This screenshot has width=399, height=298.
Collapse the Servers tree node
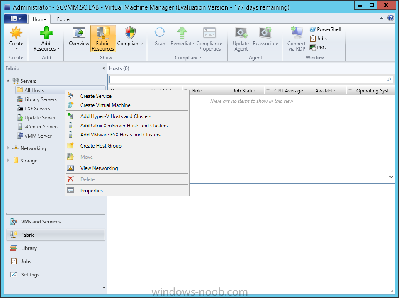click(8, 80)
